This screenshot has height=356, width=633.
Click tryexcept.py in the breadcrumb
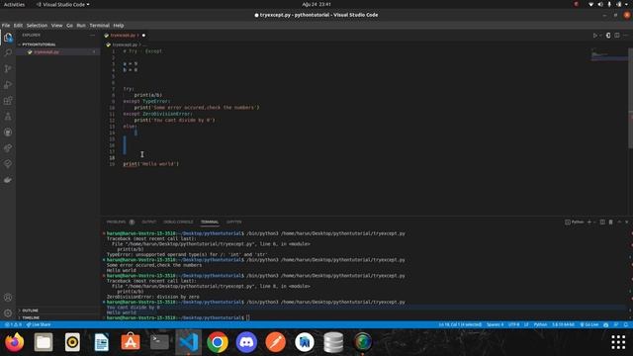click(x=125, y=44)
